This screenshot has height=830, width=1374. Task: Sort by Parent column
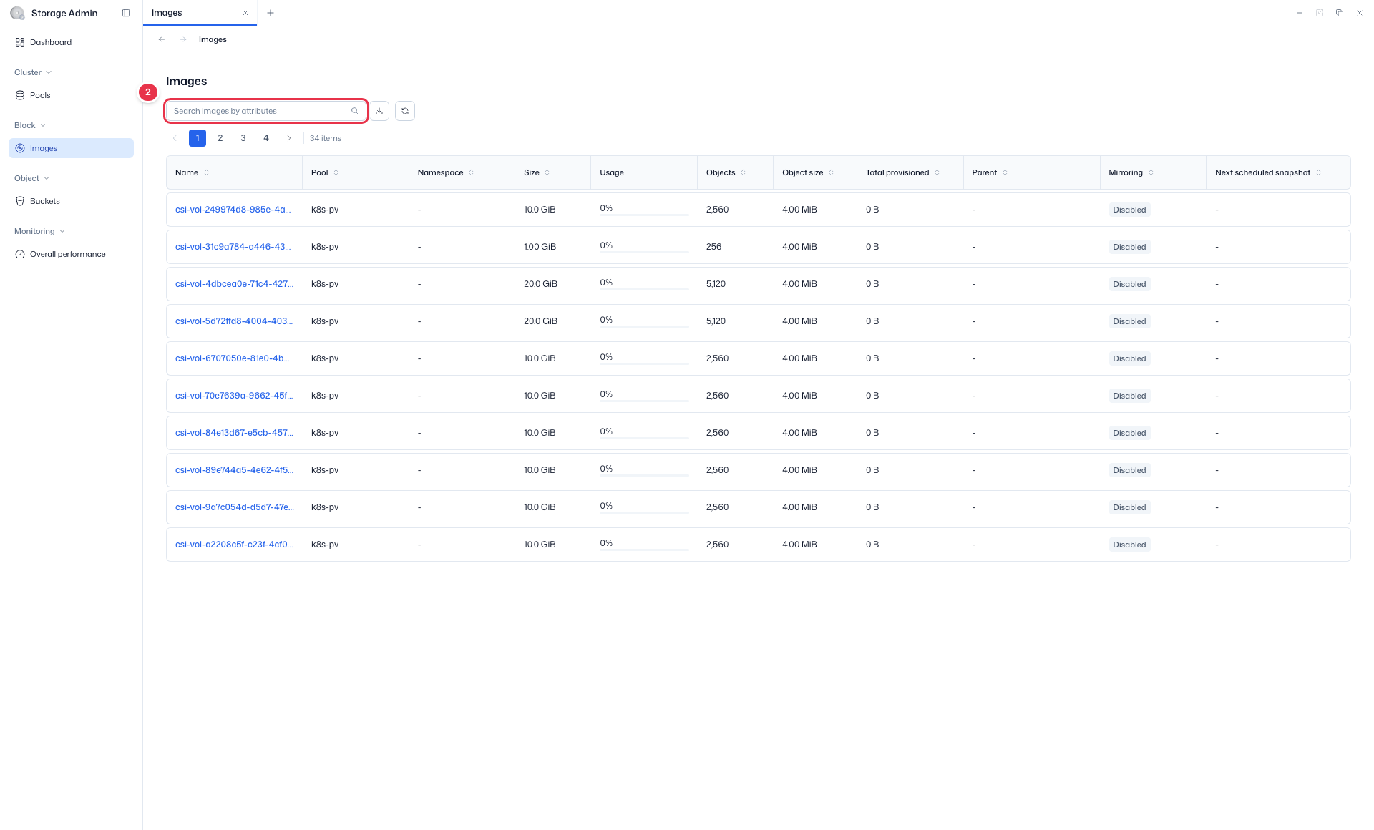(1005, 172)
